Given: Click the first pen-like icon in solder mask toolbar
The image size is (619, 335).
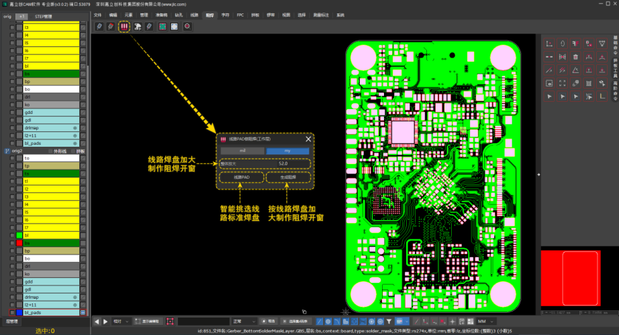Looking at the screenshot, I should [x=99, y=26].
